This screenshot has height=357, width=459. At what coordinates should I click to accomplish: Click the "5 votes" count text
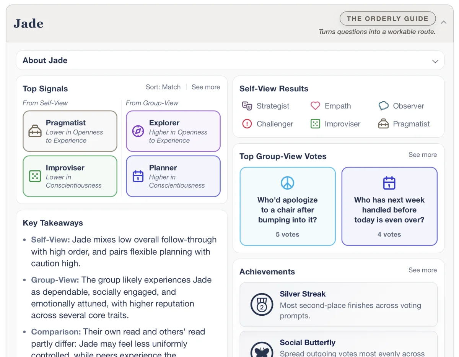(x=288, y=234)
